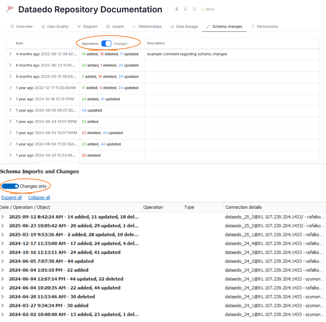Viewport: 326px width, 322px height.
Task: Expand the 2024-10-16 11:13:11 AM import row
Action: pos(3,252)
